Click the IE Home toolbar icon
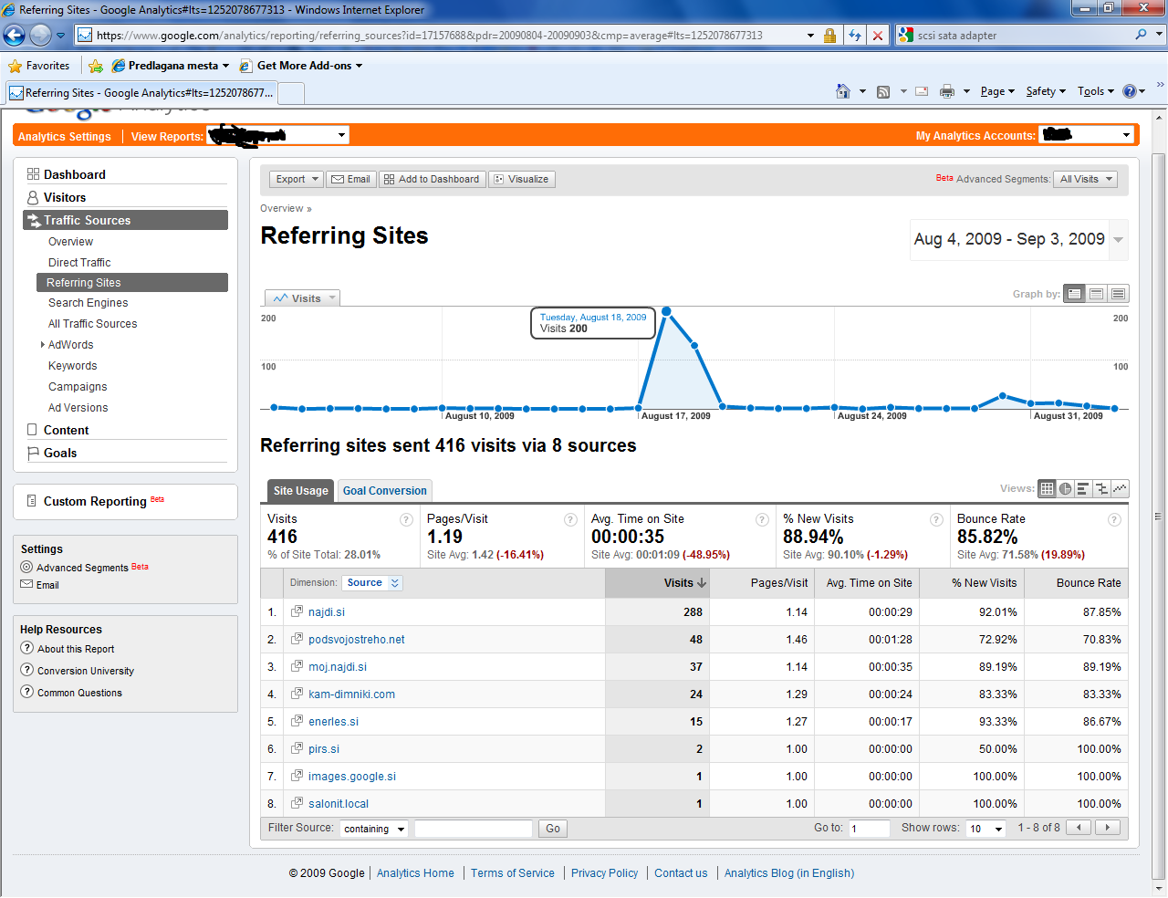This screenshot has width=1168, height=898. pos(843,91)
